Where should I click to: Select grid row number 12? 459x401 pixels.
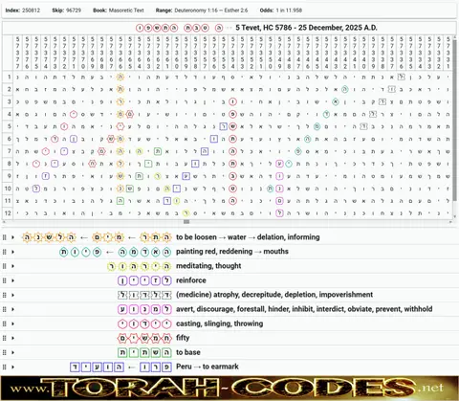coord(8,213)
